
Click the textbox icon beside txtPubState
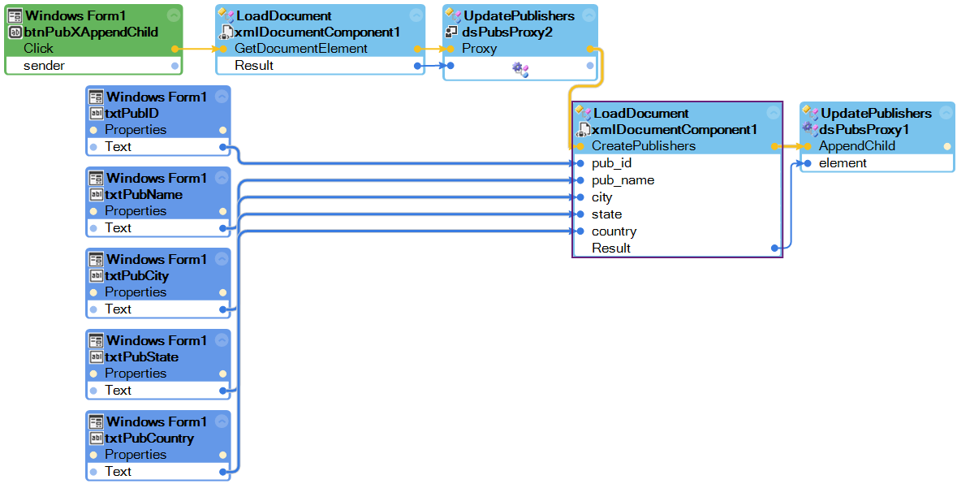(x=96, y=357)
